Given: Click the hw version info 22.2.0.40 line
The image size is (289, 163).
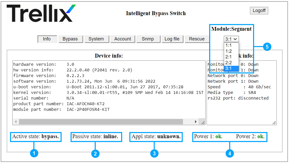Looking at the screenshot, I should tap(73, 70).
